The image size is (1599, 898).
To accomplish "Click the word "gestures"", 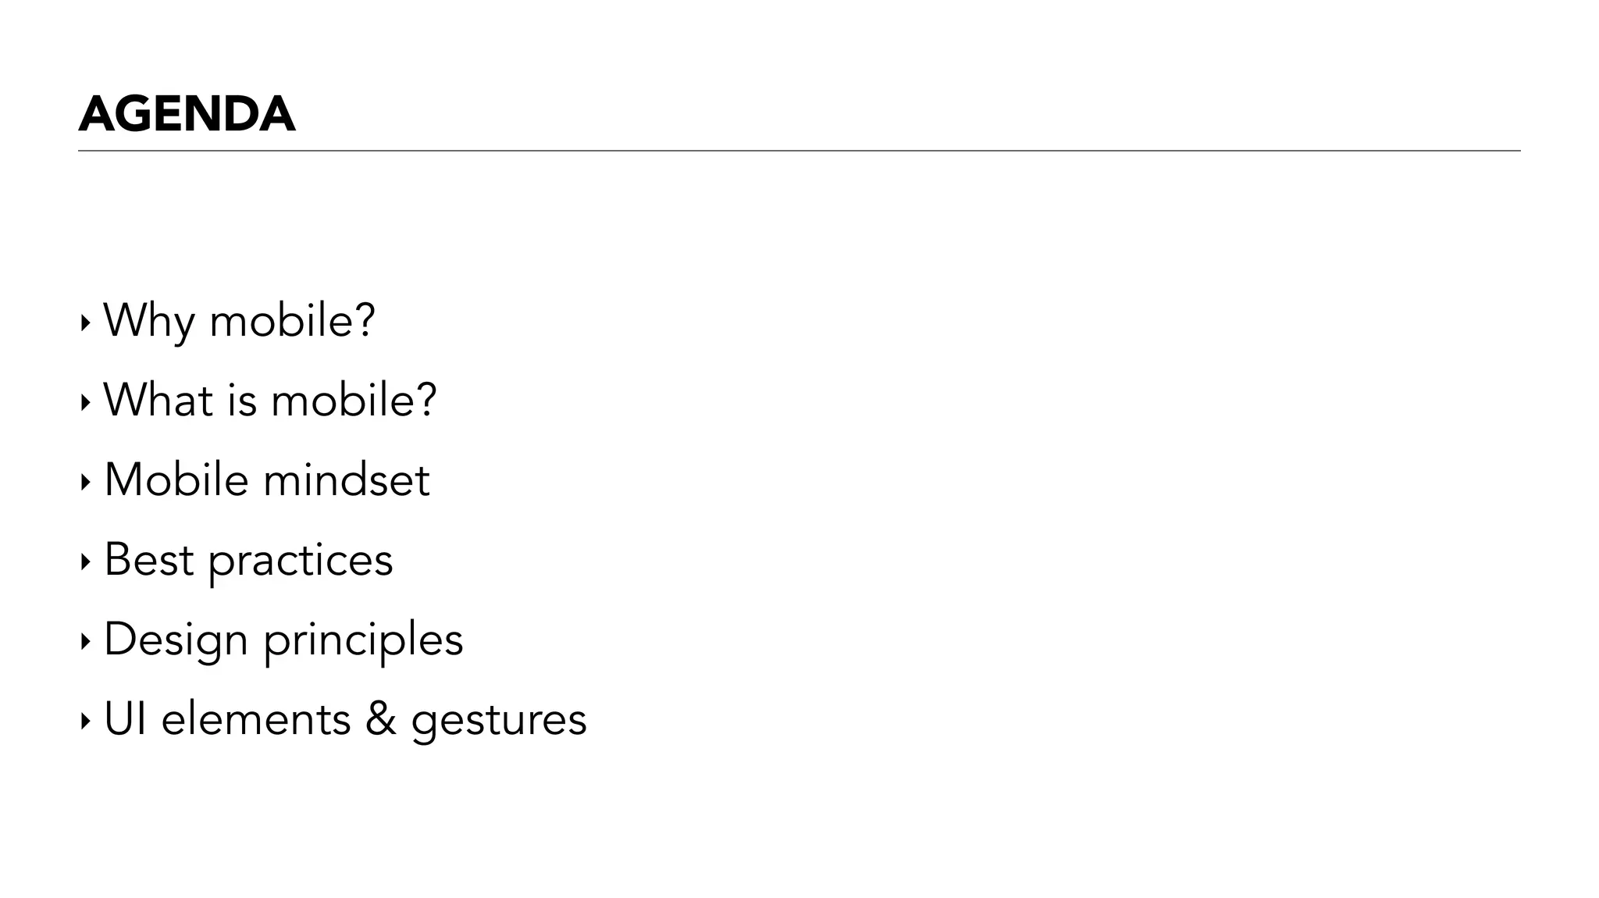I will tap(499, 721).
